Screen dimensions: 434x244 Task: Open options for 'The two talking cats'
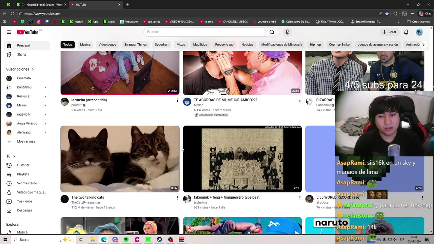pyautogui.click(x=177, y=198)
